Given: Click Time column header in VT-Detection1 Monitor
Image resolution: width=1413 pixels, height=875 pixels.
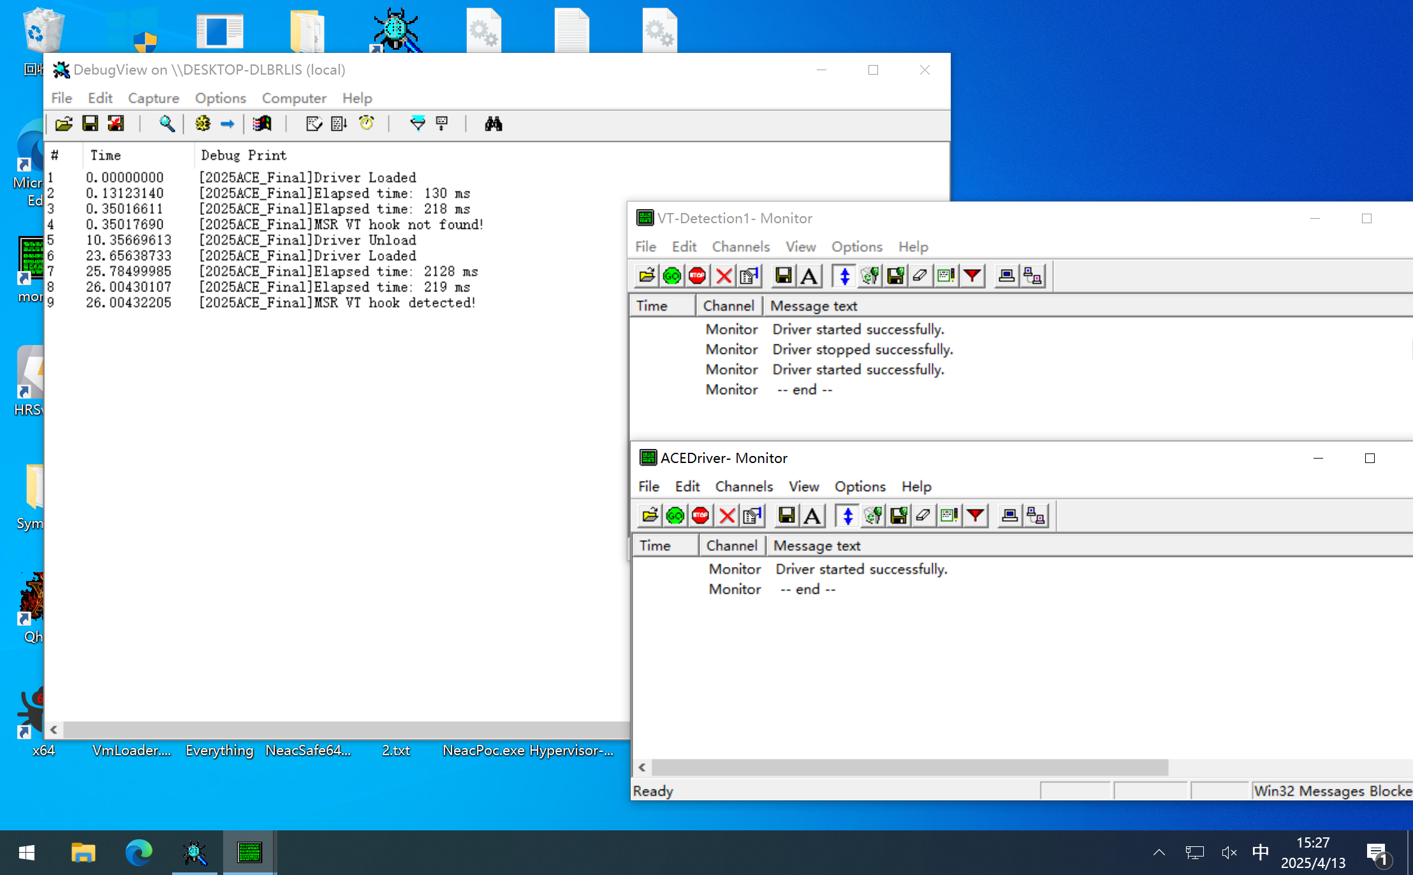Looking at the screenshot, I should pos(662,306).
